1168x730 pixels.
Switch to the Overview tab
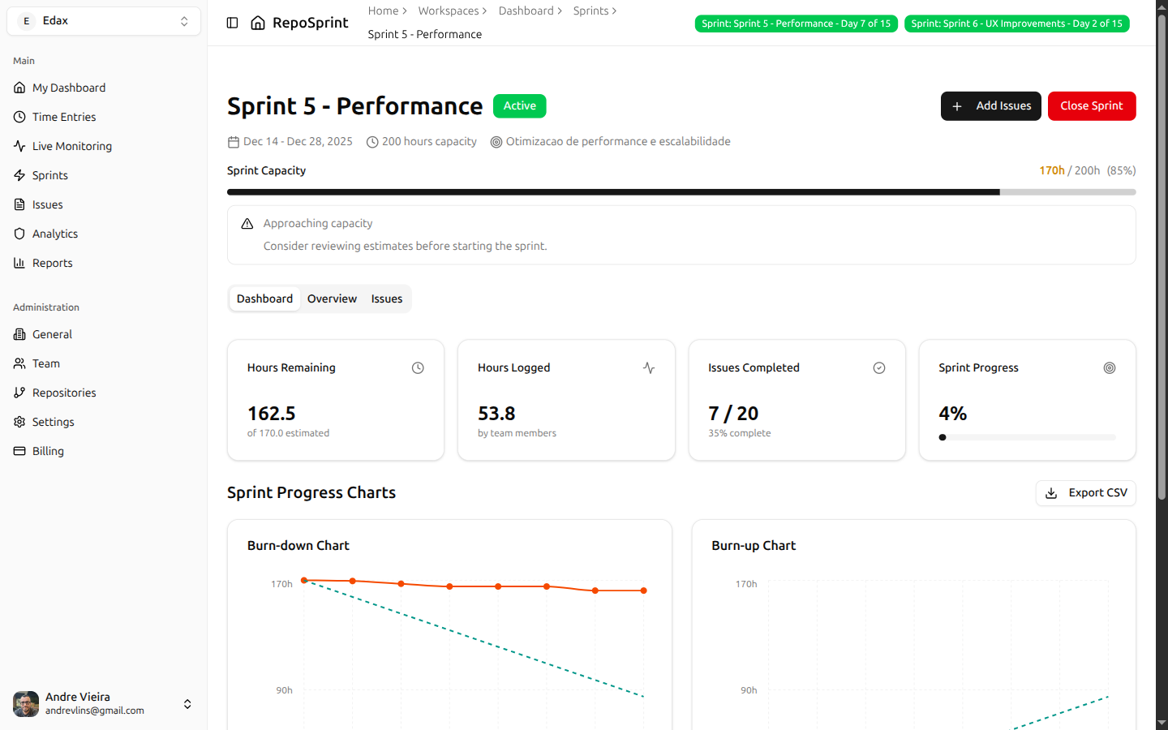click(x=332, y=298)
